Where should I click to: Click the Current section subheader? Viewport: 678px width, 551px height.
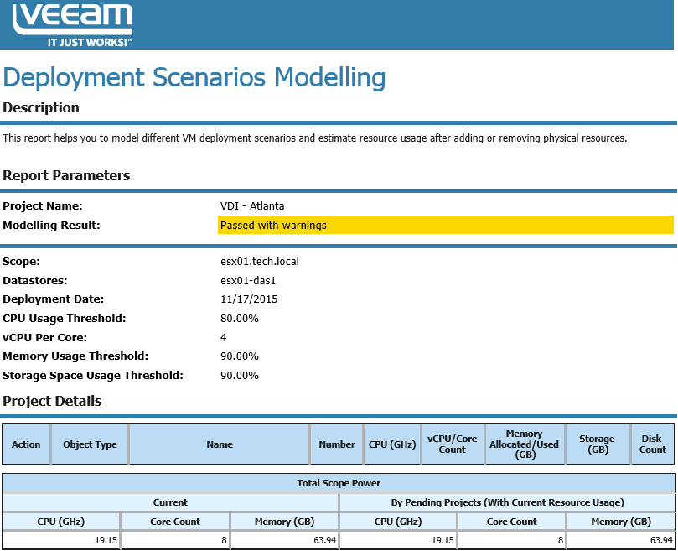170,502
